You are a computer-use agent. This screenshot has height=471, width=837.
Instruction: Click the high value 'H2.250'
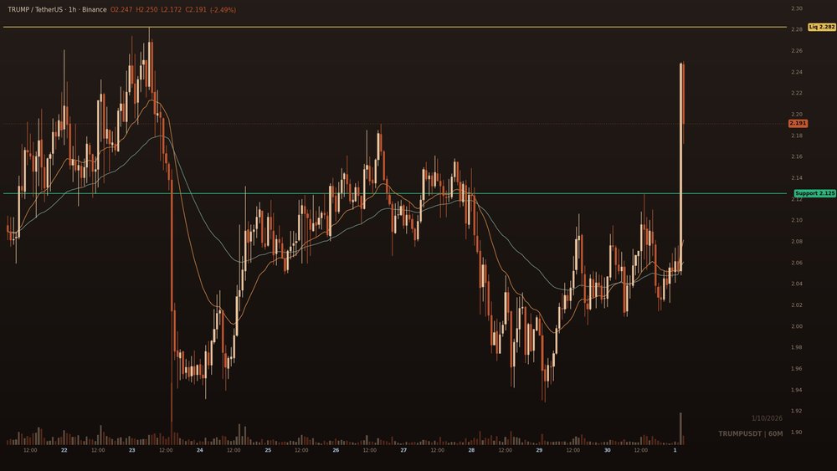[x=146, y=9]
